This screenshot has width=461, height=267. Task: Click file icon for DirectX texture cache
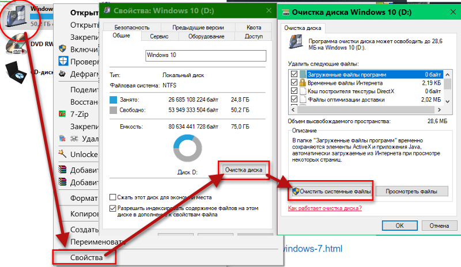point(303,91)
